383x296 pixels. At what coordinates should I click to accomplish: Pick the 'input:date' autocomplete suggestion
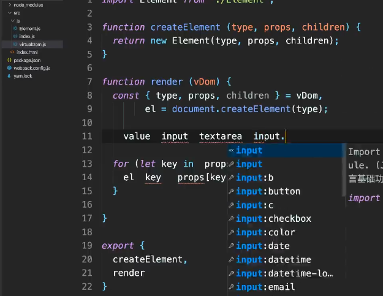coord(286,246)
